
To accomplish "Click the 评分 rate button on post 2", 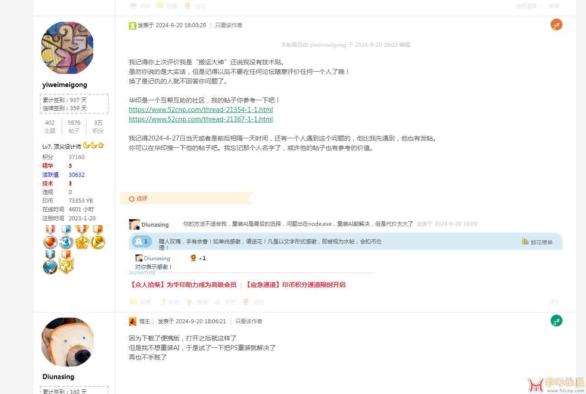I will point(553,302).
